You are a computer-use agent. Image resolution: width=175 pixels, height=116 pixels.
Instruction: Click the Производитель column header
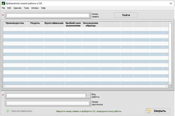(x=15, y=23)
